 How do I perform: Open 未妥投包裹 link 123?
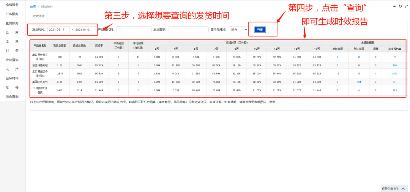tap(394, 90)
